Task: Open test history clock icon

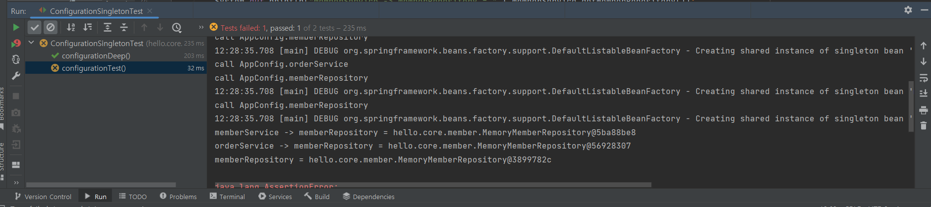Action: click(x=177, y=28)
